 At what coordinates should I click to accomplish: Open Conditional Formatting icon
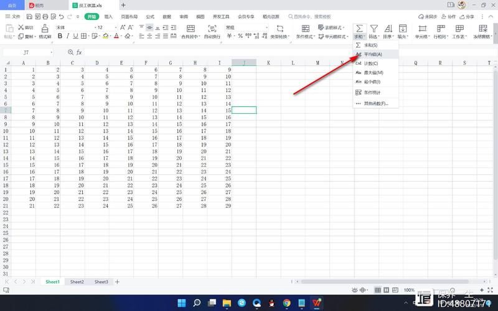click(x=306, y=29)
